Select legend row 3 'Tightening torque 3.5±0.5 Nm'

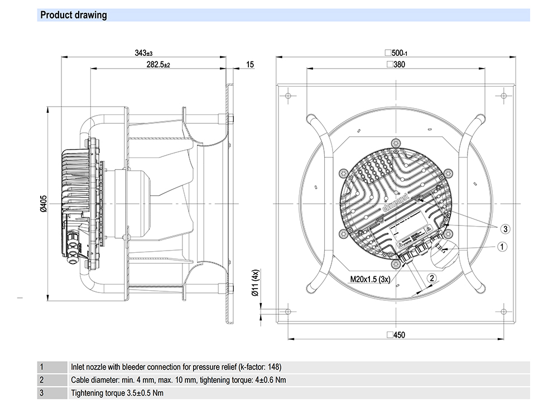[117, 393]
